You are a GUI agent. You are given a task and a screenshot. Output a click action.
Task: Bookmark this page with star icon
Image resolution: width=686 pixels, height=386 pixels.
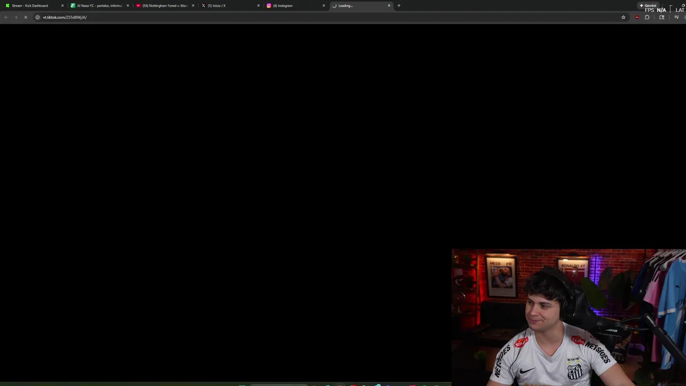623,17
